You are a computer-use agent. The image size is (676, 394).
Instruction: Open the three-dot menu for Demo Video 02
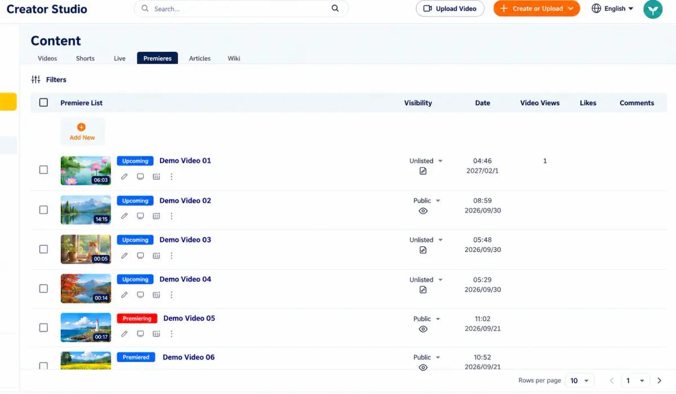tap(172, 216)
